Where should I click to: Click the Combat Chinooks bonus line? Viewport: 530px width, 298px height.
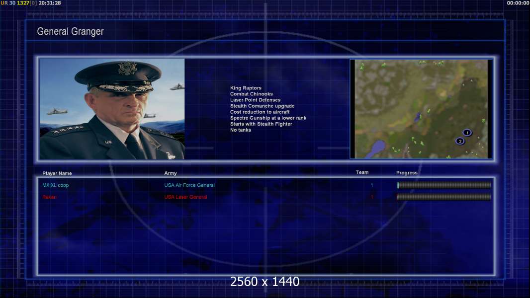pos(252,94)
